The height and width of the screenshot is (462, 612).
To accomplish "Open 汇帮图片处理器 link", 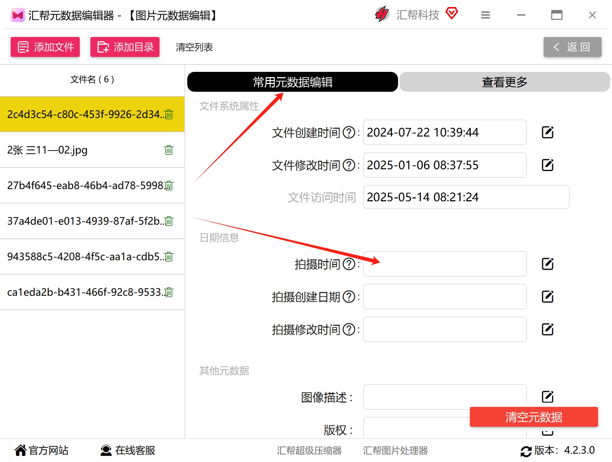I will click(395, 451).
